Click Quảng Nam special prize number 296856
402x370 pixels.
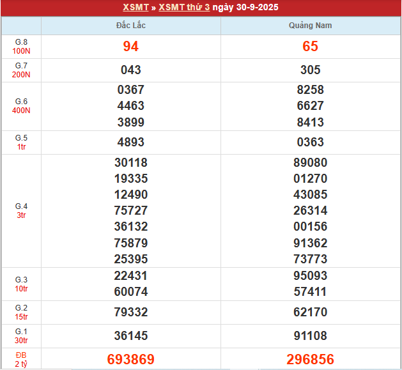tap(311, 359)
